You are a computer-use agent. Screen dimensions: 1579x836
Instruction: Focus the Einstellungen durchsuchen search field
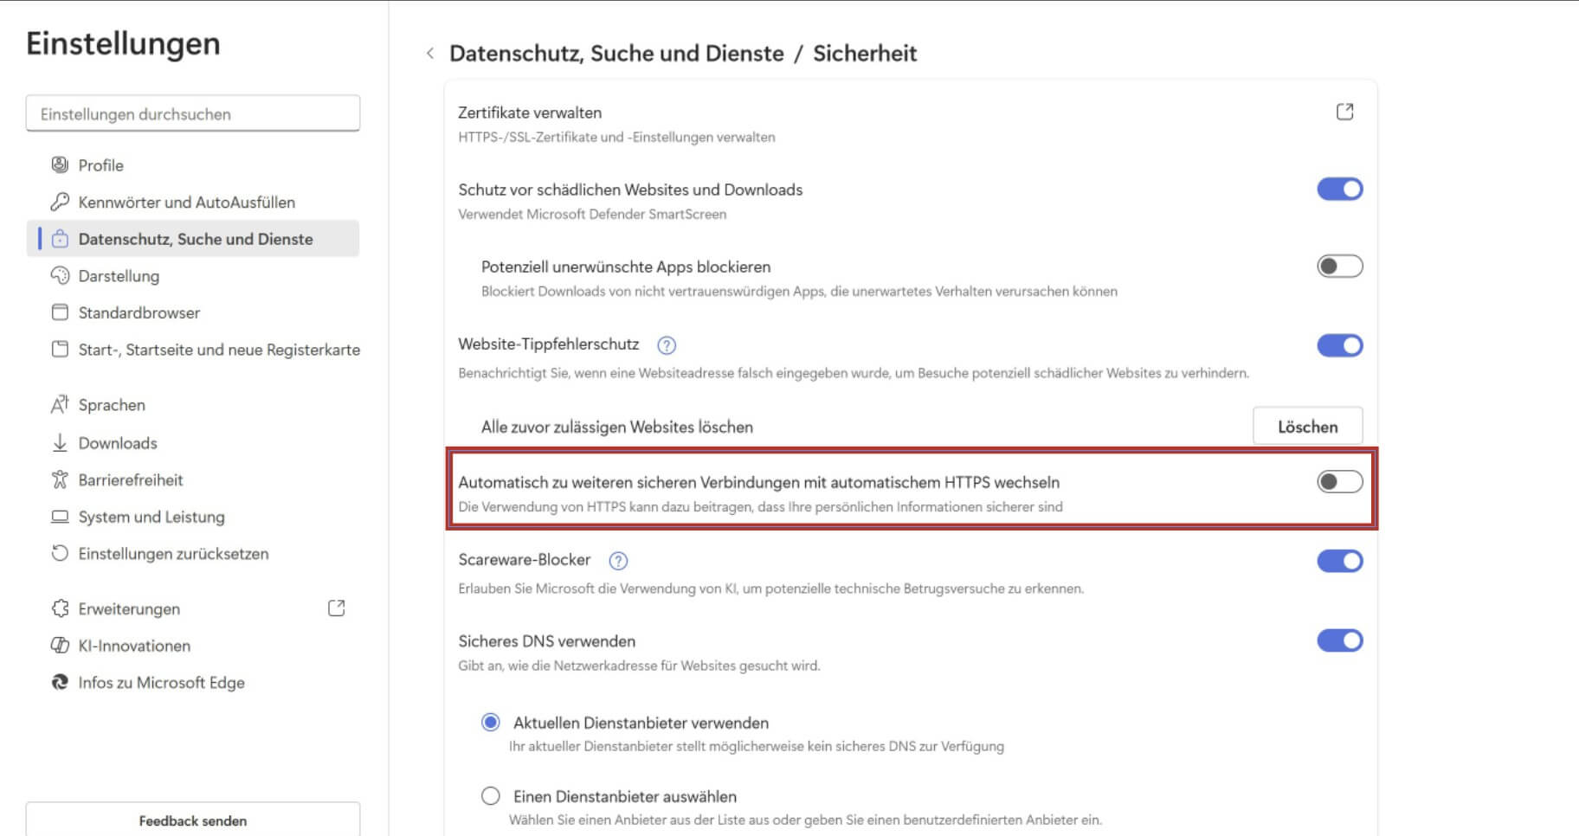tap(192, 114)
